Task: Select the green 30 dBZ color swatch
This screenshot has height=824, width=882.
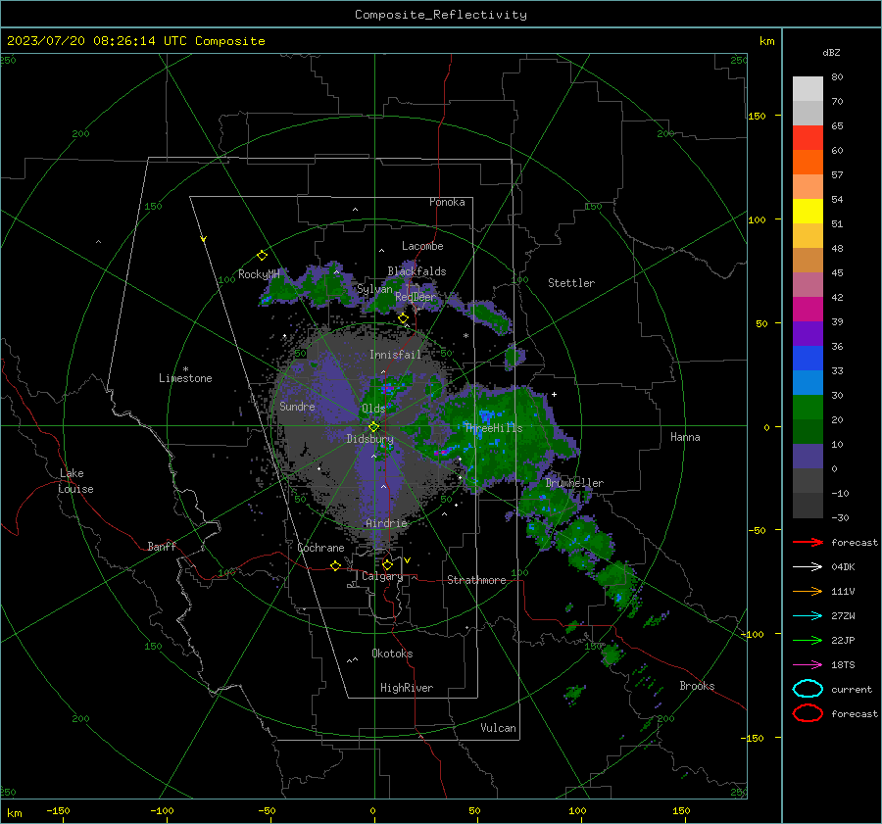Action: pyautogui.click(x=808, y=407)
